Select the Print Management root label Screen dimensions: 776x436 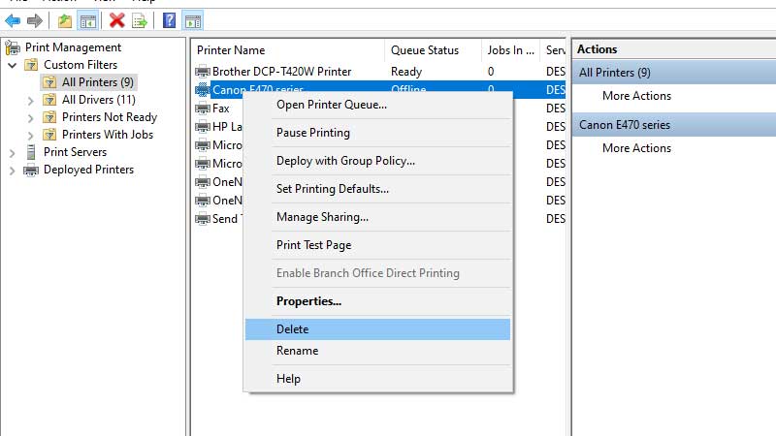click(x=74, y=47)
